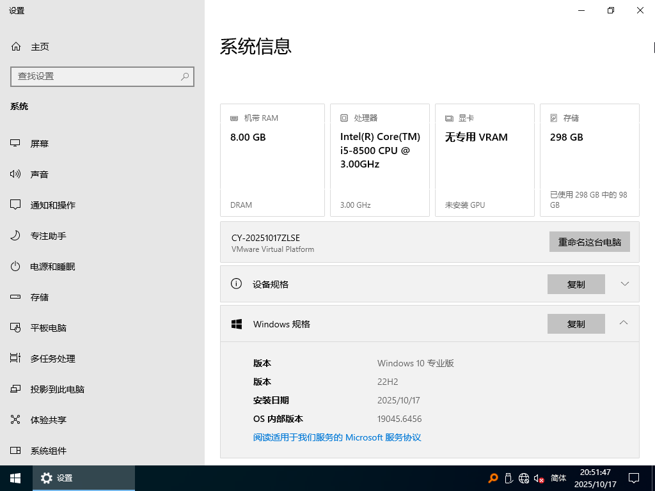Click the Home icon in sidebar
The width and height of the screenshot is (655, 491).
pos(16,47)
